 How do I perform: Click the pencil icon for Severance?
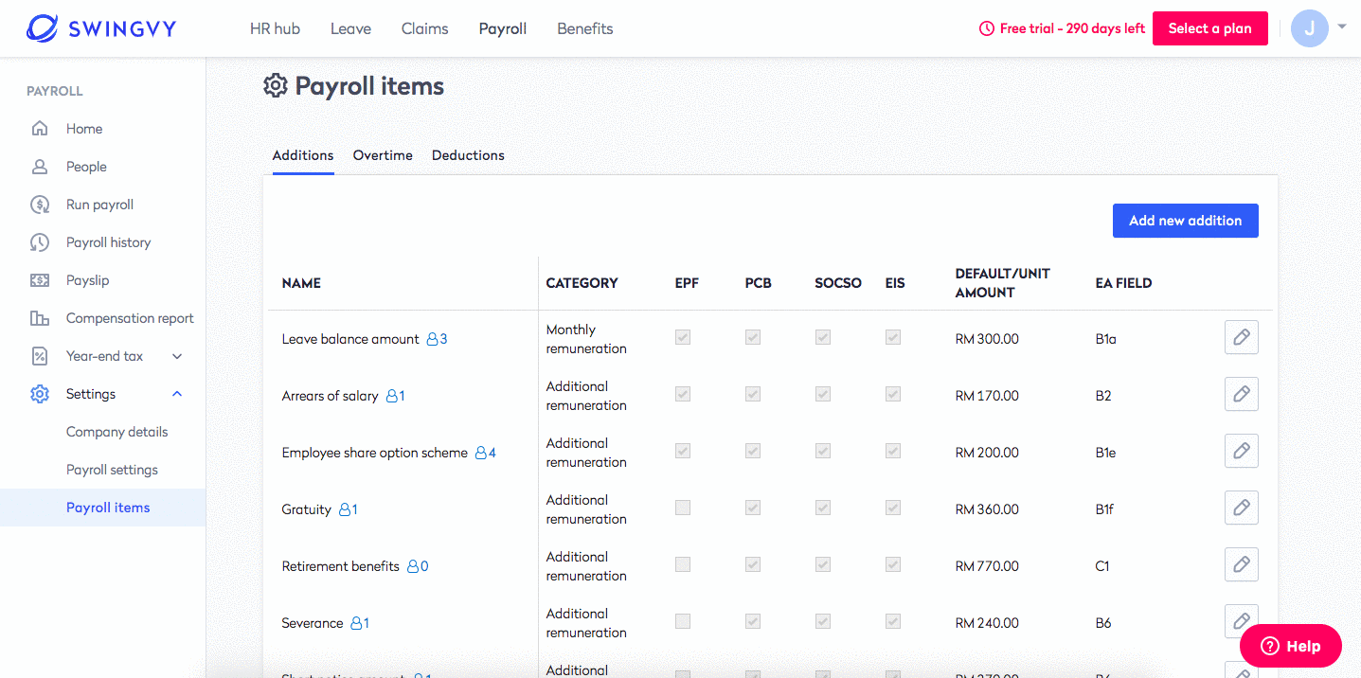(1242, 621)
